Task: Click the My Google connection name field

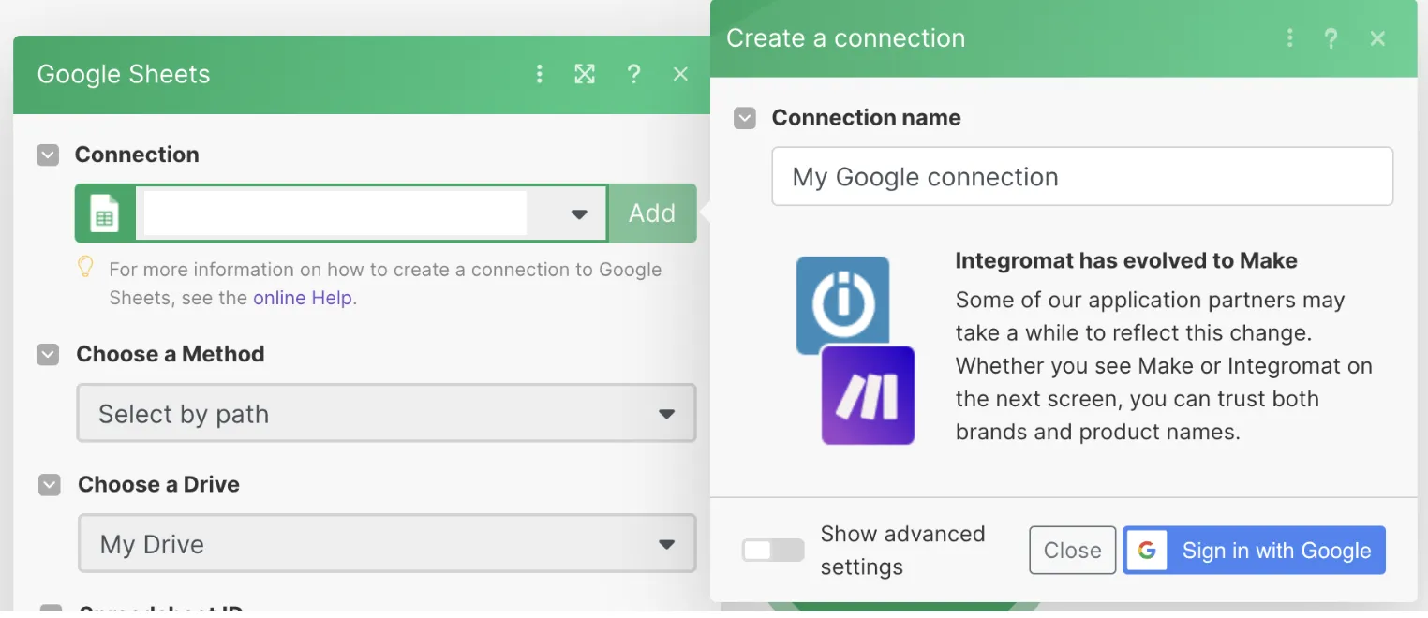Action: point(1082,176)
